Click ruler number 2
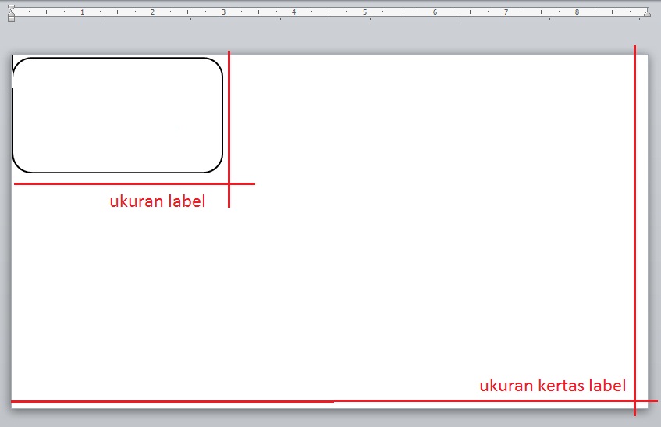 [x=153, y=12]
